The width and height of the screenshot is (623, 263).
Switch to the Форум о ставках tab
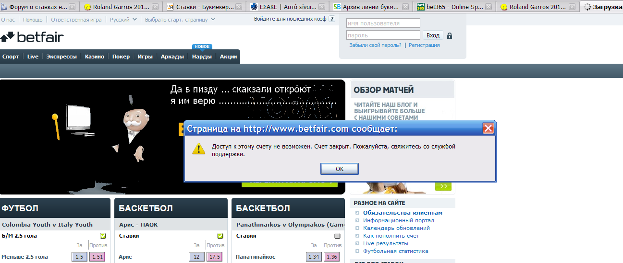pos(38,7)
